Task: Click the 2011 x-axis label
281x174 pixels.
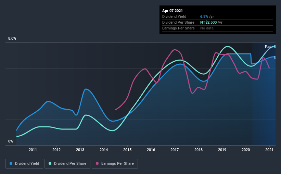Action: 33,150
